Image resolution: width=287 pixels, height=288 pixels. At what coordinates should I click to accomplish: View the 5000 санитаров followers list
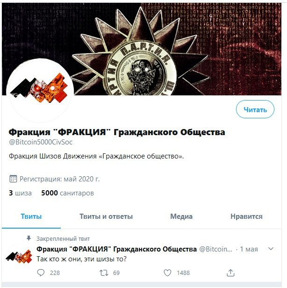[68, 193]
